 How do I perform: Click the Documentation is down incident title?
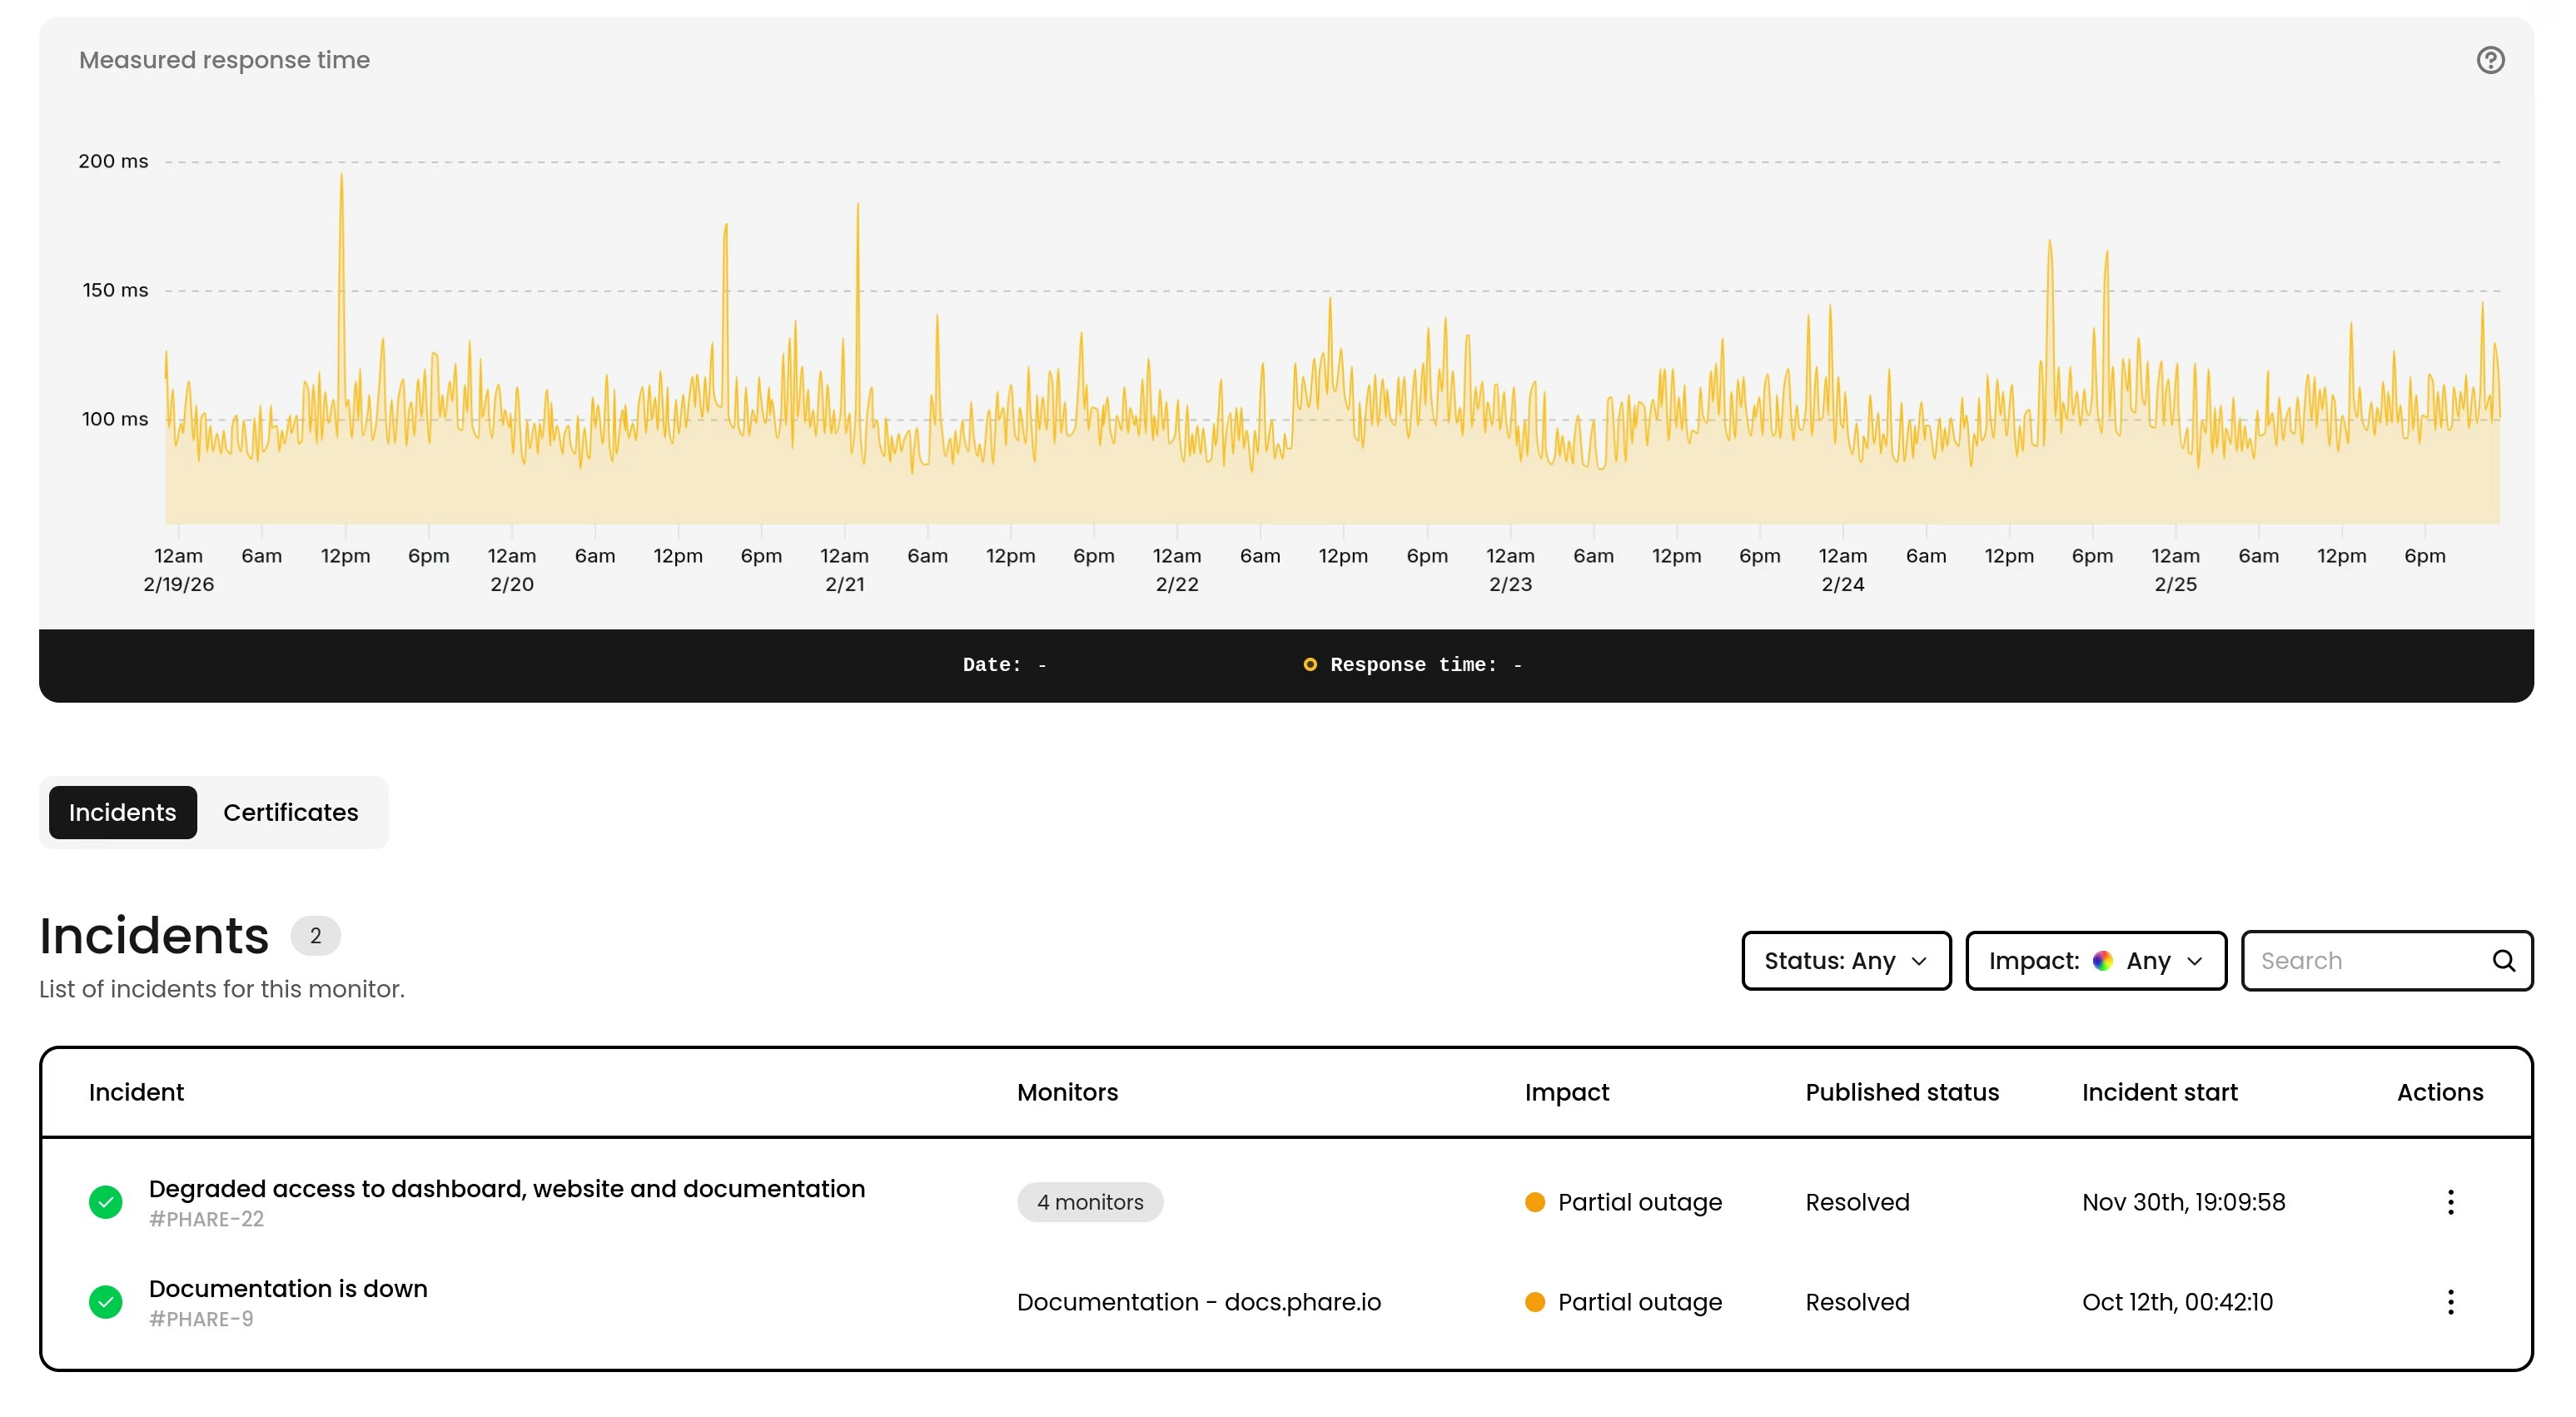pyautogui.click(x=288, y=1289)
